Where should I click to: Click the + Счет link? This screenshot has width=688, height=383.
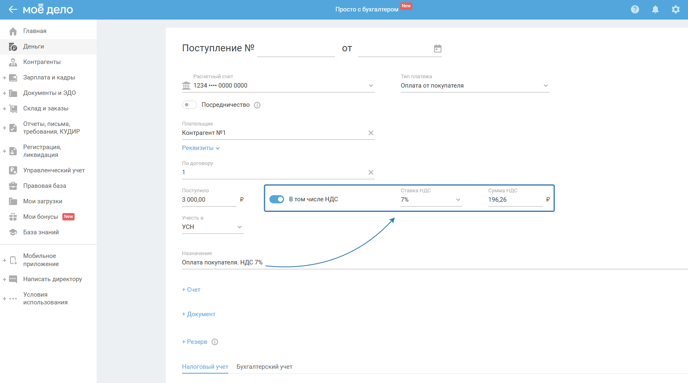point(191,290)
